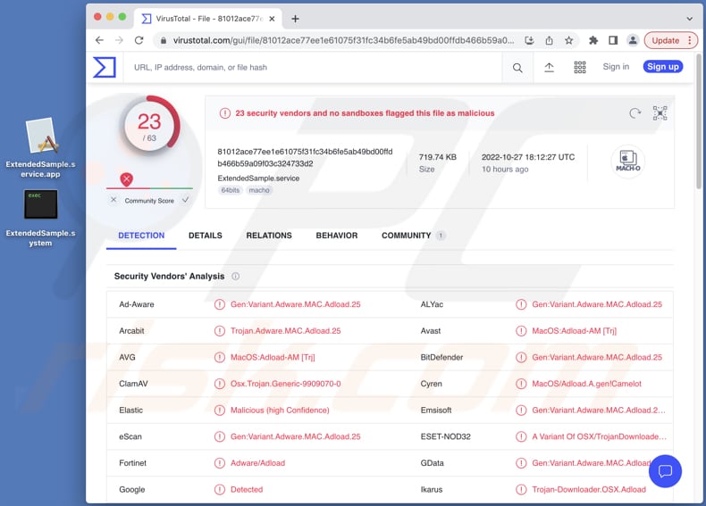Viewport: 706px width, 506px height.
Task: Open the RELATIONS tab
Action: [x=269, y=236]
